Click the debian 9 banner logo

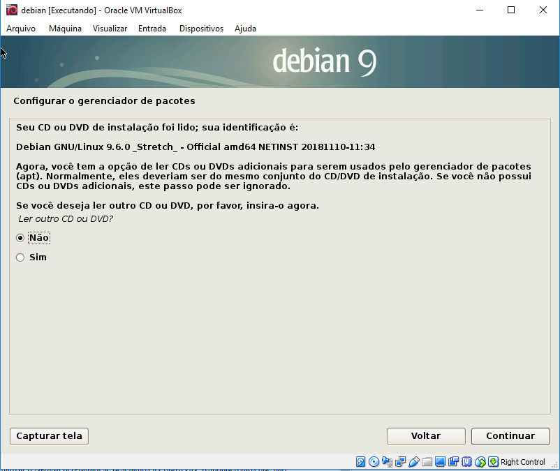pyautogui.click(x=324, y=61)
